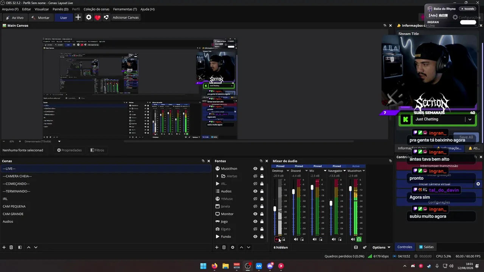Add a new source in Fontes

(217, 247)
